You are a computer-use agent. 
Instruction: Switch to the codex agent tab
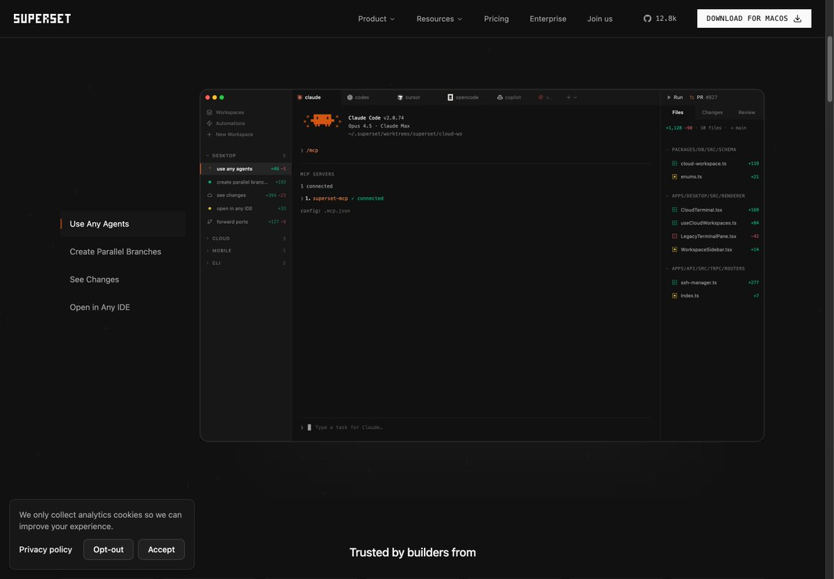pyautogui.click(x=359, y=97)
